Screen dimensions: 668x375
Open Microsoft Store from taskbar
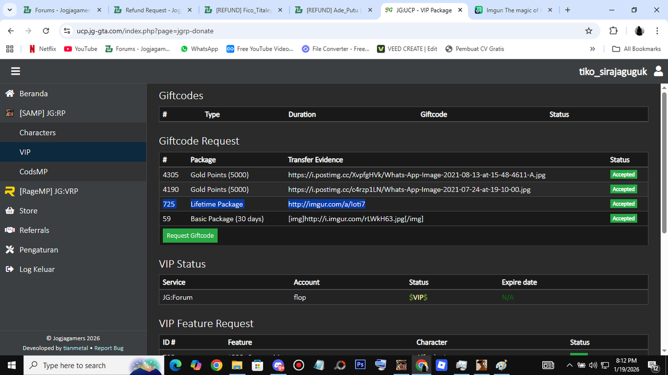pyautogui.click(x=257, y=365)
